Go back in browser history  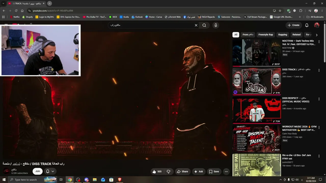click(x=4, y=11)
